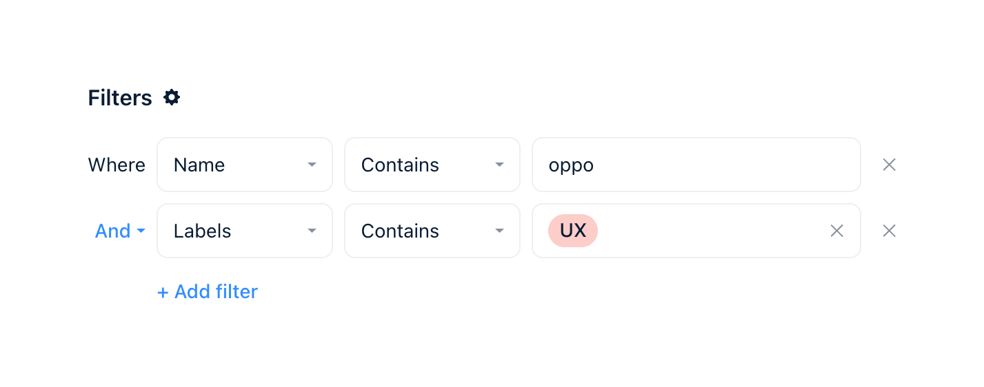The image size is (984, 387).
Task: Click the plus icon beside Add filter
Action: [x=163, y=293]
